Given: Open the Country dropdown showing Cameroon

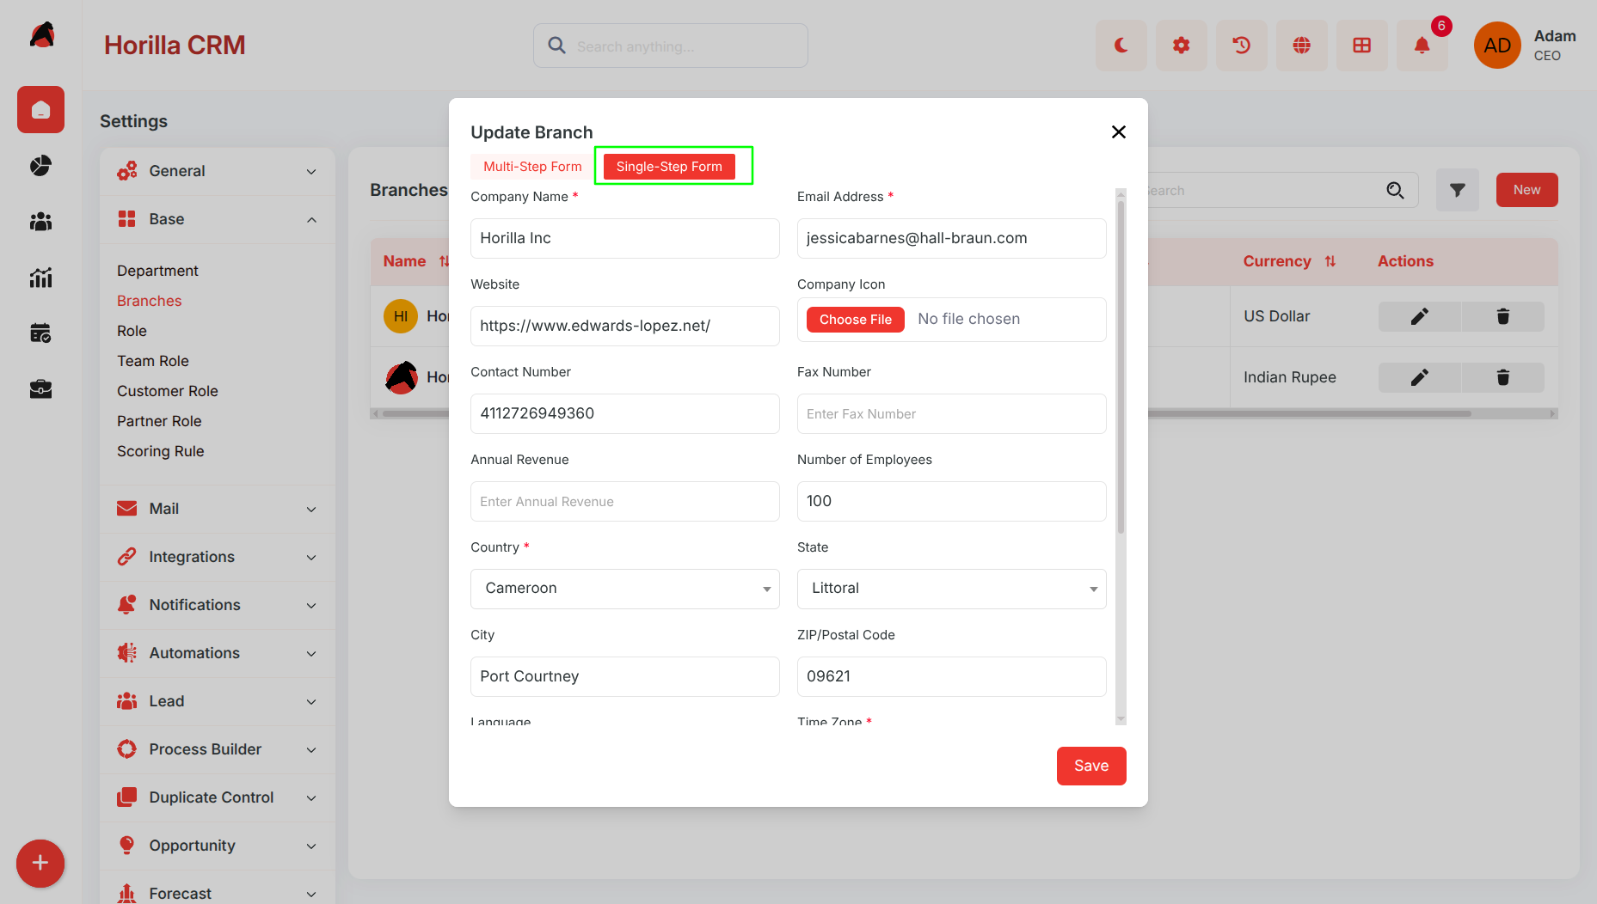Looking at the screenshot, I should click(x=625, y=589).
